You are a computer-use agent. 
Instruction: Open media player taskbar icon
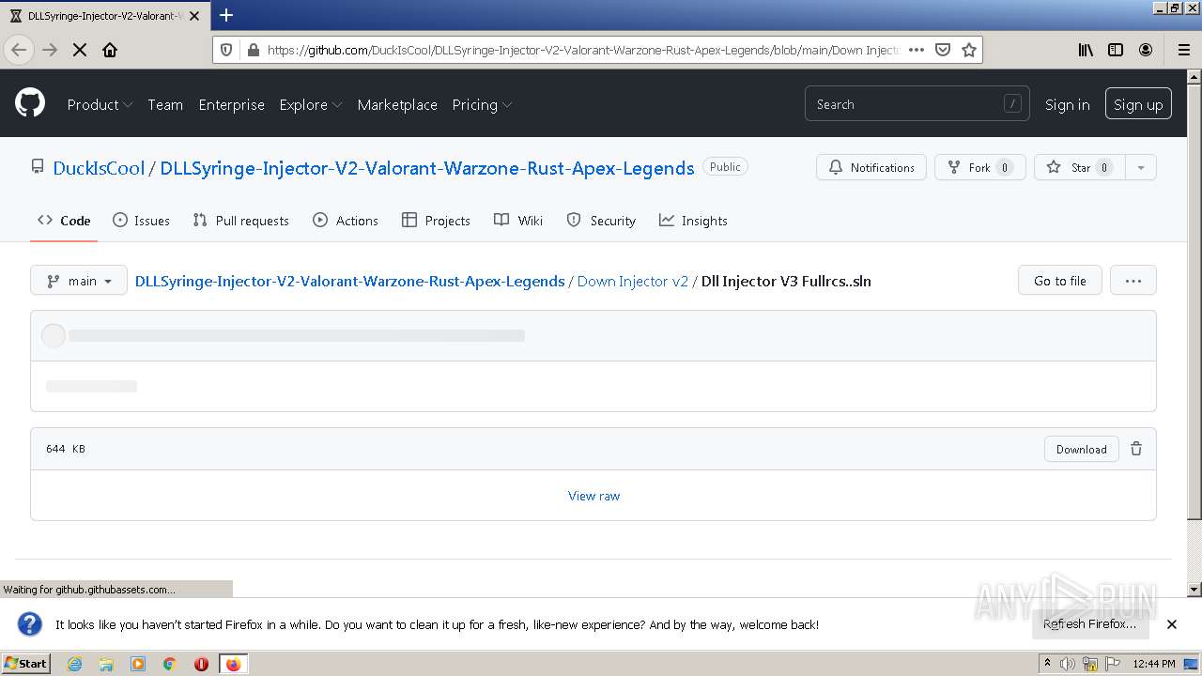[x=138, y=664]
